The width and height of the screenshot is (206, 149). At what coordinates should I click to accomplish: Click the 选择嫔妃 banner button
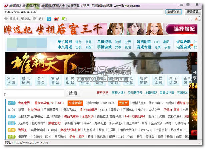point(182,29)
